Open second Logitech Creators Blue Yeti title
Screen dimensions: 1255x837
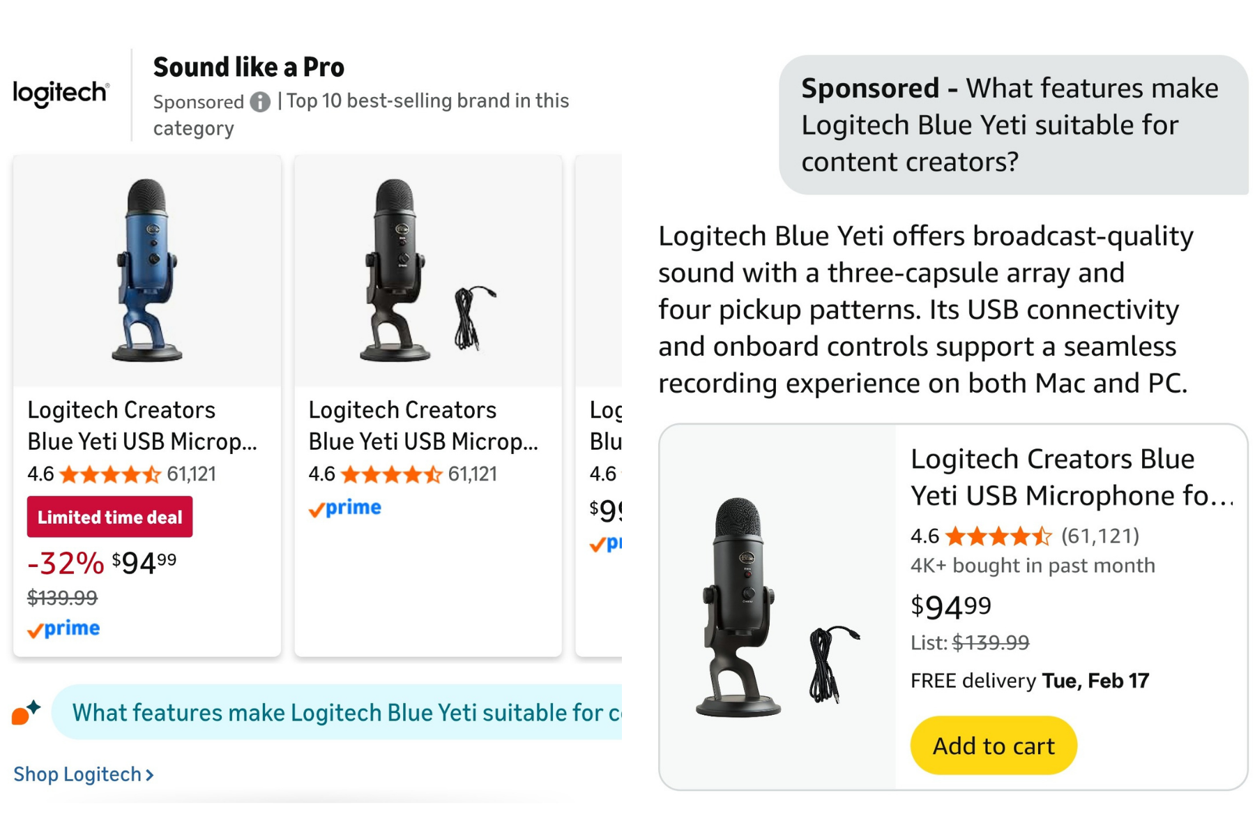click(423, 425)
